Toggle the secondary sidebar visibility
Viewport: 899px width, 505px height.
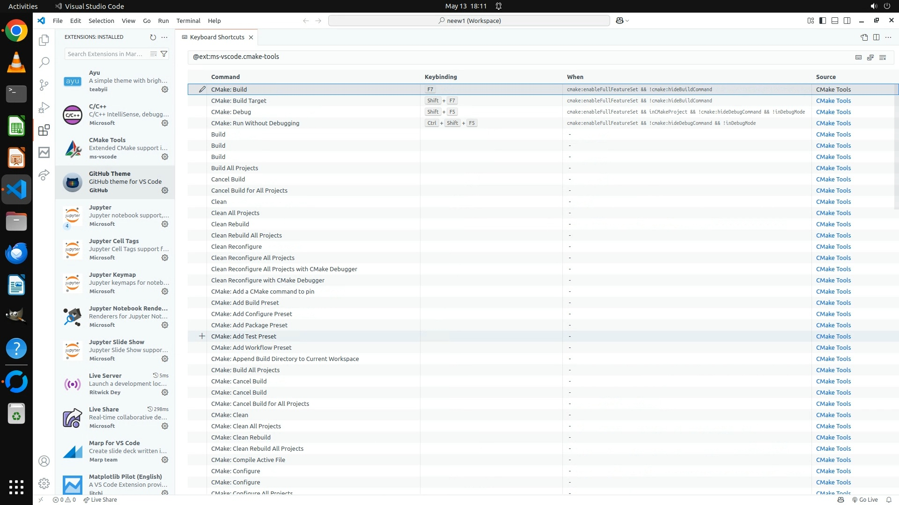[847, 21]
